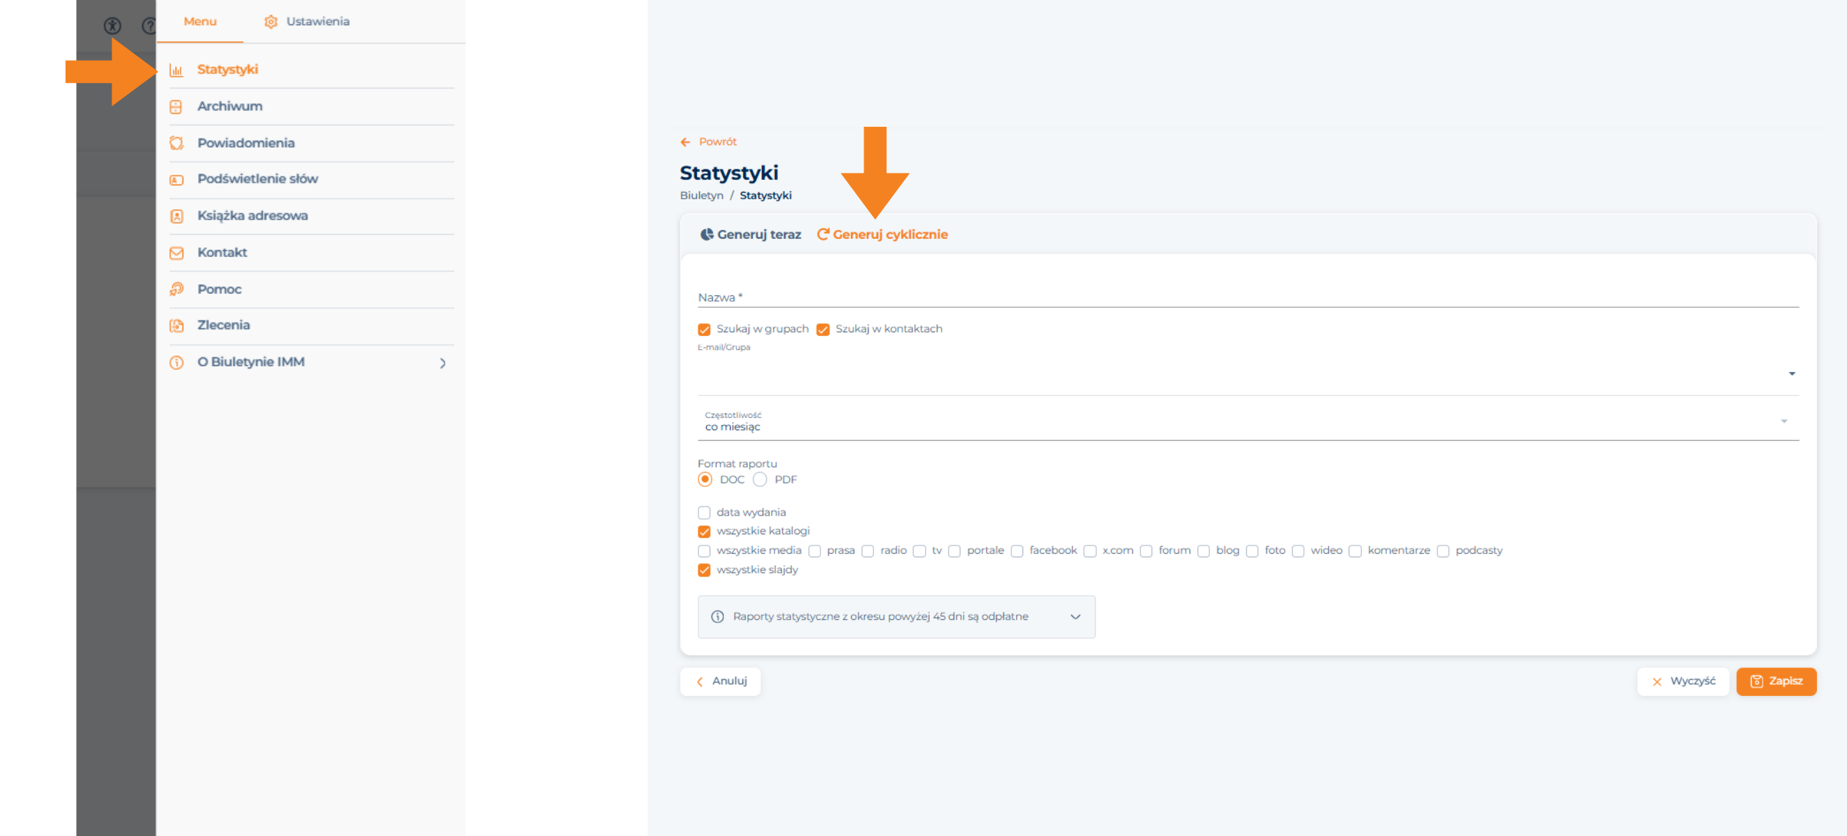Viewport: 1847px width, 836px height.
Task: Click the accessibility icon in top bar
Action: click(x=113, y=26)
